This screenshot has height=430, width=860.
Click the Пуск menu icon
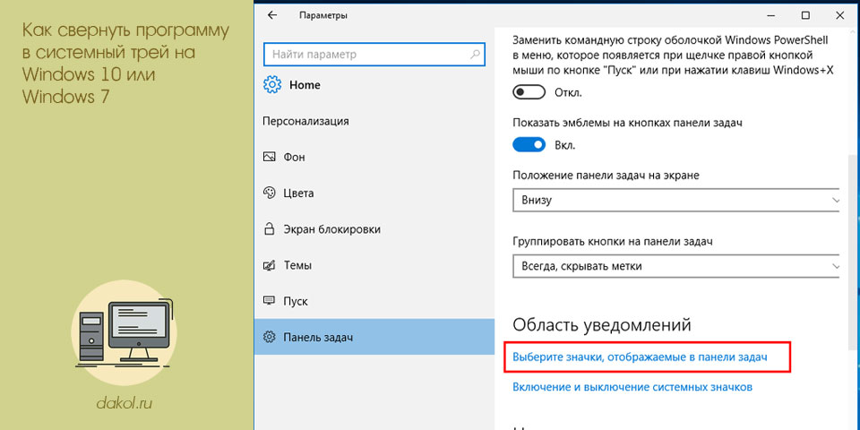[269, 301]
